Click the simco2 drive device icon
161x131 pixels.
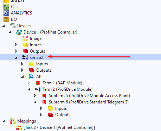(25, 58)
